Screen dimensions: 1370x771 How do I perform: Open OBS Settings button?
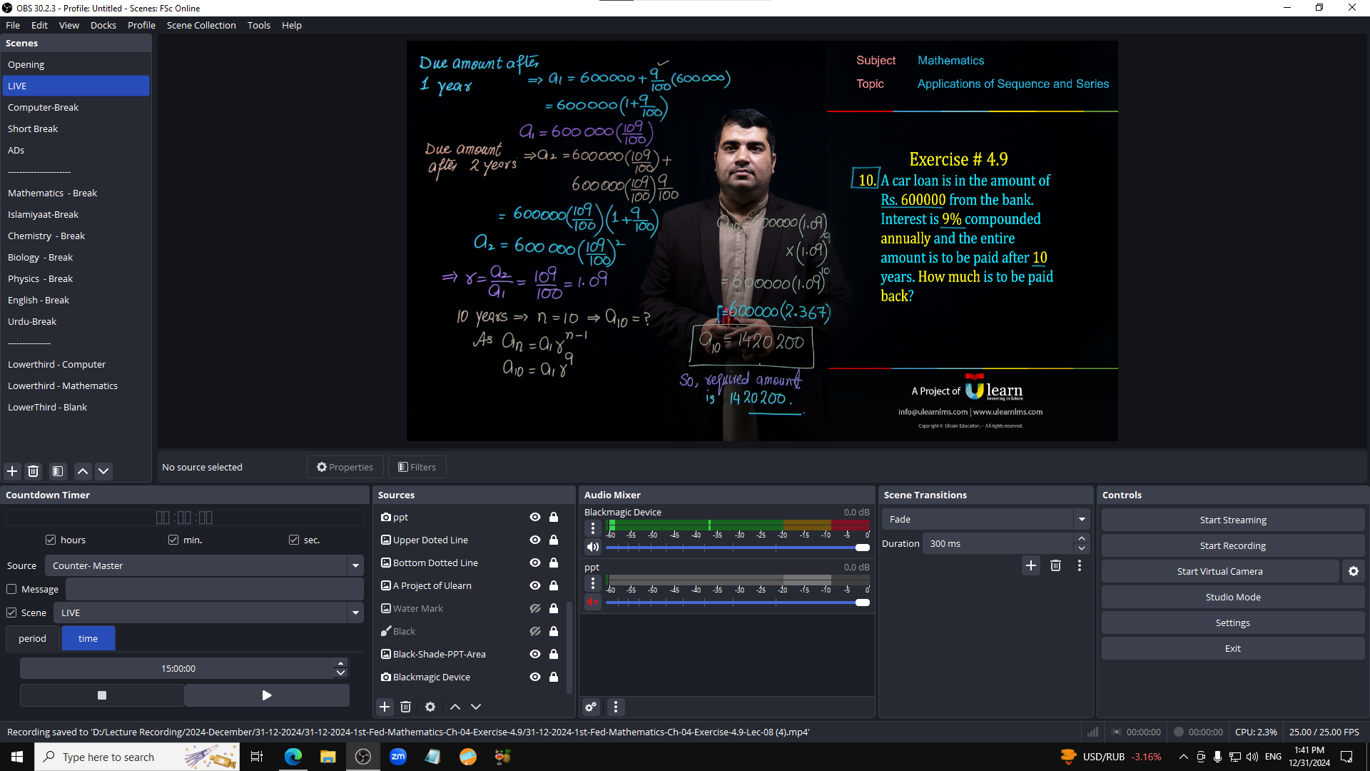pos(1233,623)
